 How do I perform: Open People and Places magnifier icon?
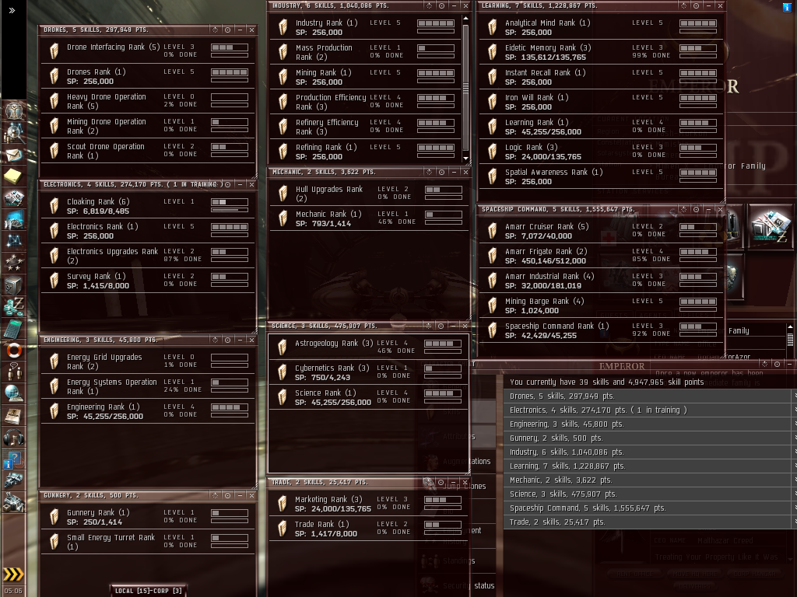point(13,132)
